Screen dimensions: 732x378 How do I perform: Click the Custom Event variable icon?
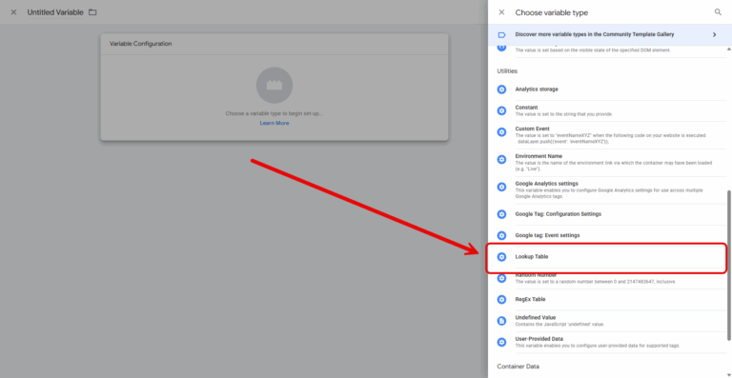pos(501,132)
